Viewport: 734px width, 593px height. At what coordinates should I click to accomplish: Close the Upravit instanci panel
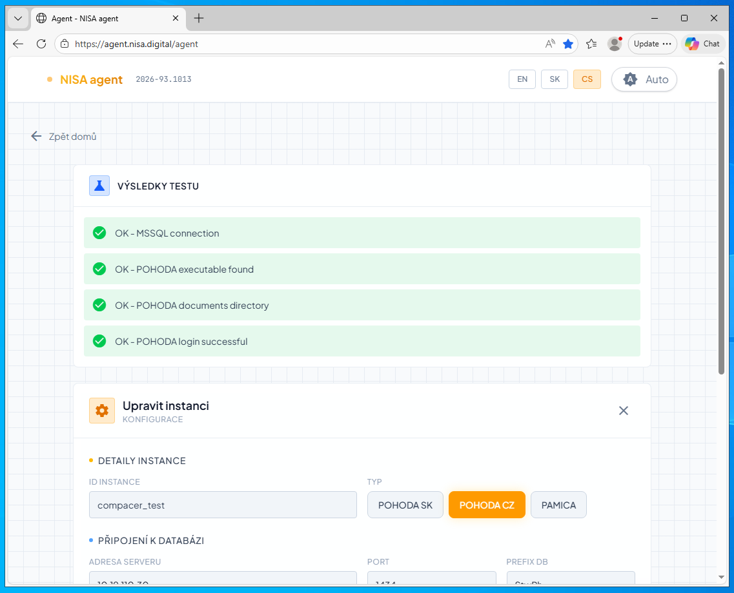tap(623, 411)
